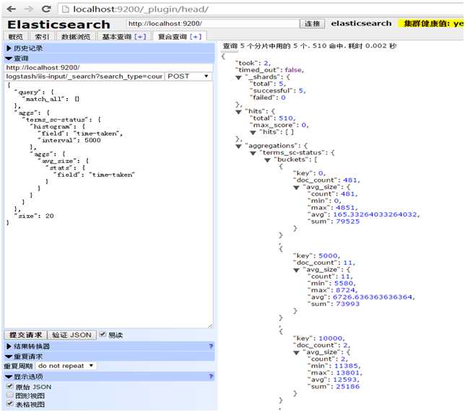Enable the 图形视图 checkbox

(10, 395)
